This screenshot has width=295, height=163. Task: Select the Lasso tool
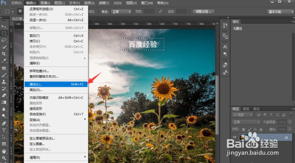pos(4,40)
